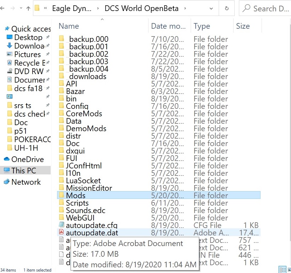This screenshot has width=291, height=273.
Task: Click the Config folder icon
Action: tap(62, 105)
